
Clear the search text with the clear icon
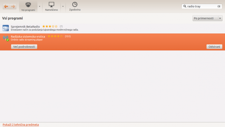(x=219, y=6)
